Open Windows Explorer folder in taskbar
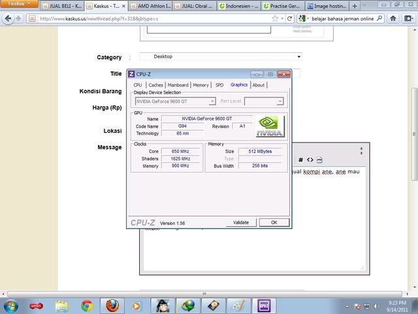The width and height of the screenshot is (418, 314). coord(61,306)
